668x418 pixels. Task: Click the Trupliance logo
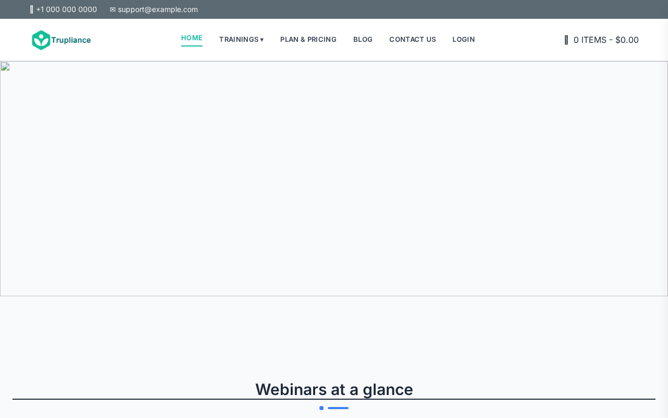[x=61, y=40]
